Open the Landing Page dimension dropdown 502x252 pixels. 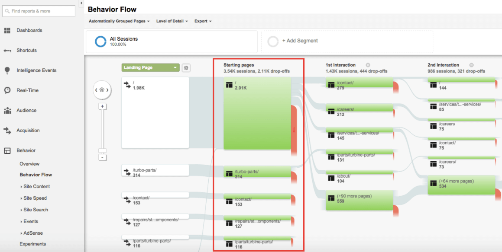pos(150,68)
